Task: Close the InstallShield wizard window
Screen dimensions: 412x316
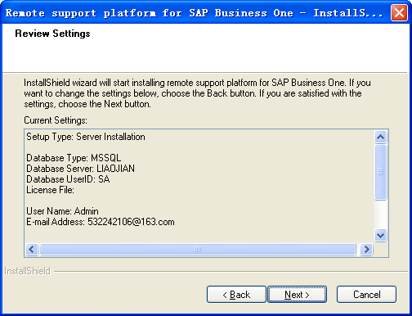Action: [x=399, y=13]
